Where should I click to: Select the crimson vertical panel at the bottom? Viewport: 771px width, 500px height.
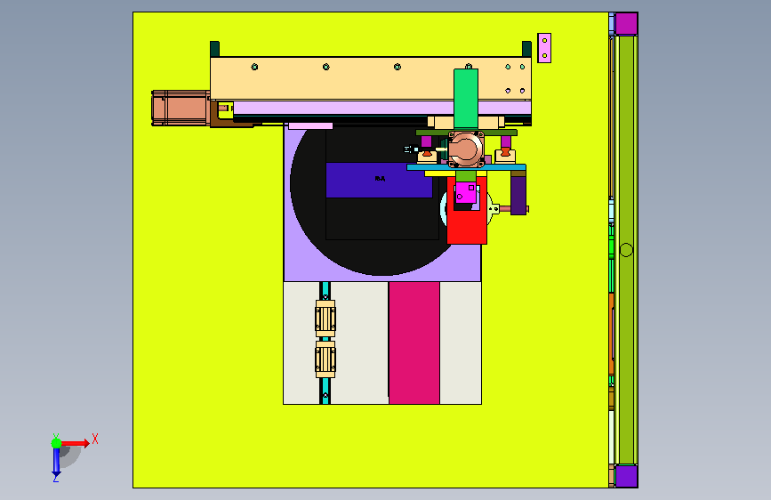[x=414, y=343]
